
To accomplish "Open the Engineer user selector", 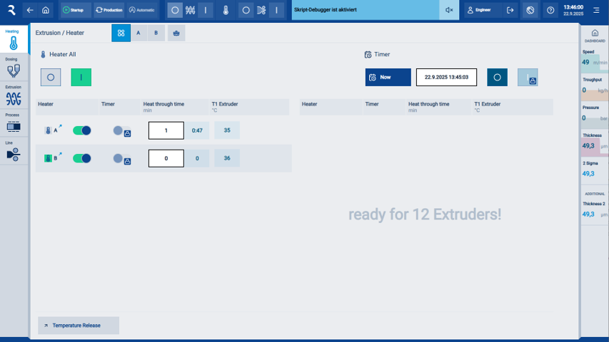I will point(484,11).
